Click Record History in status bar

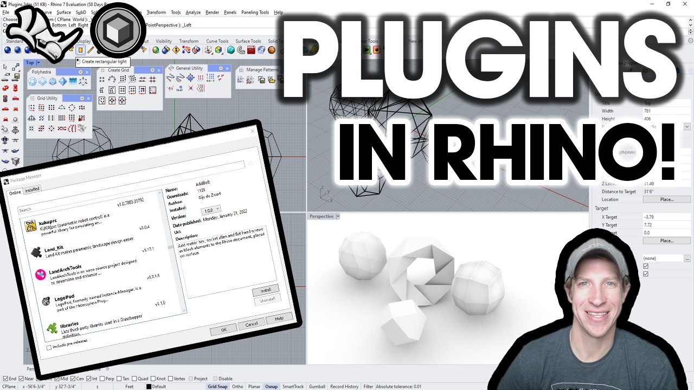click(x=344, y=386)
